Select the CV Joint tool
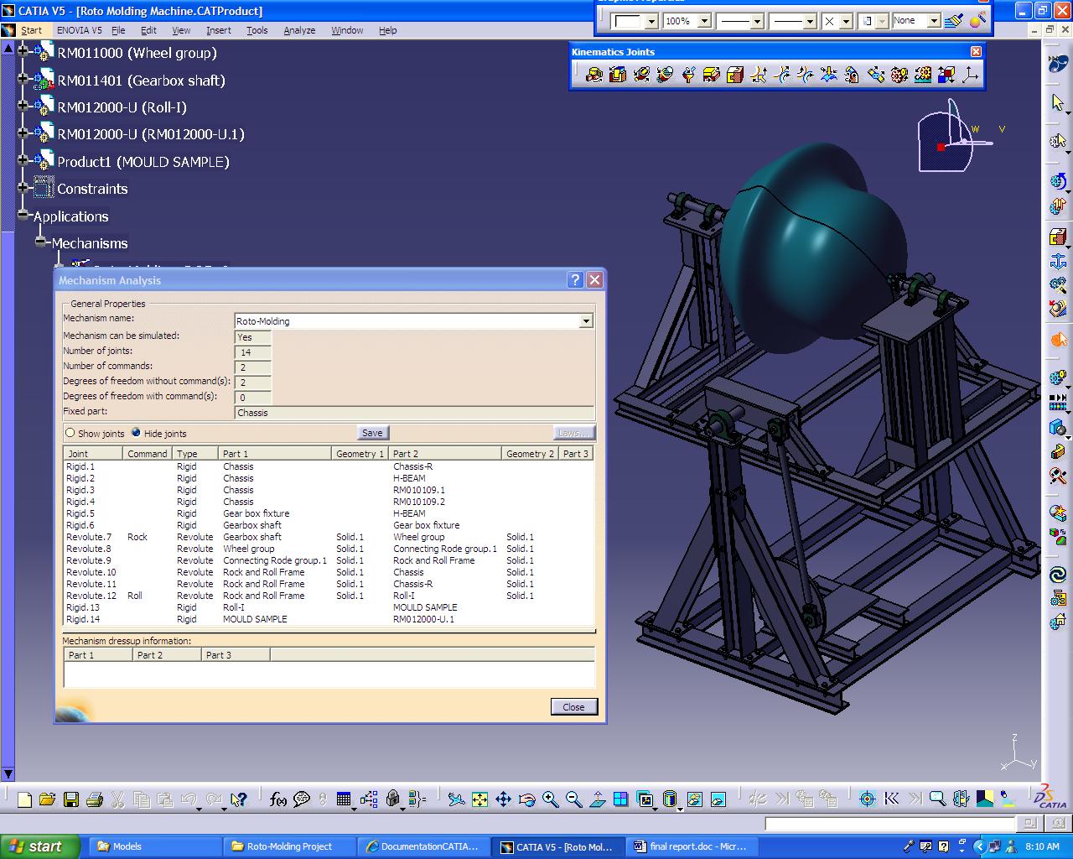This screenshot has height=859, width=1073. pos(876,75)
